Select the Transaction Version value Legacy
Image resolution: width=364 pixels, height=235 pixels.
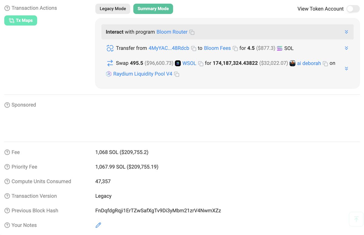(103, 196)
